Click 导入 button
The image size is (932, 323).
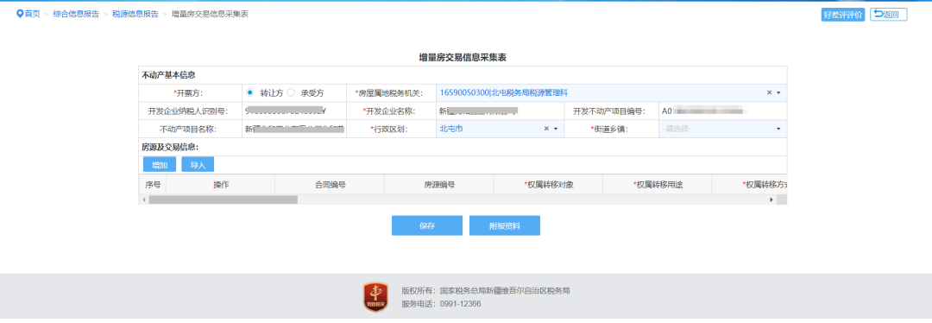(198, 165)
